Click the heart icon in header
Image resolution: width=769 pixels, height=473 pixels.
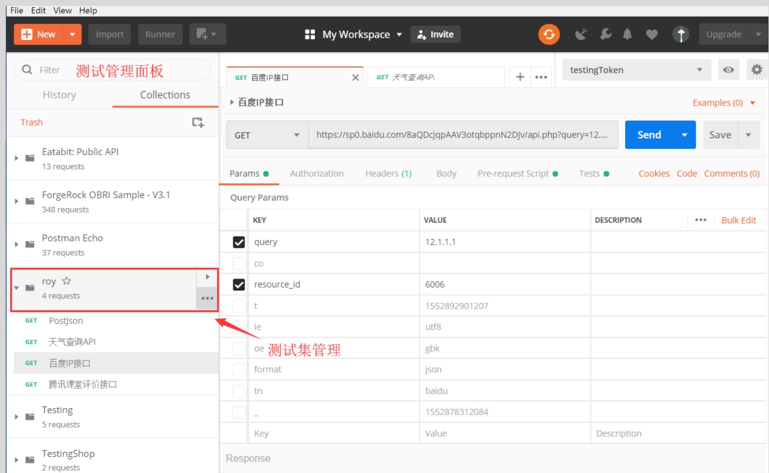pos(652,34)
